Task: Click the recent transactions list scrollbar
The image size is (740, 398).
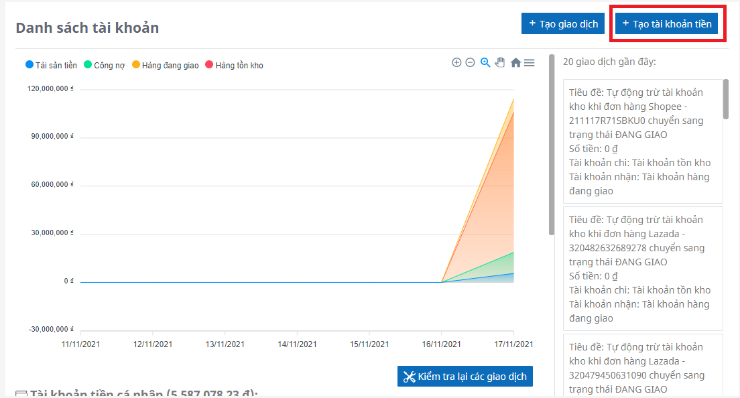Action: click(726, 99)
